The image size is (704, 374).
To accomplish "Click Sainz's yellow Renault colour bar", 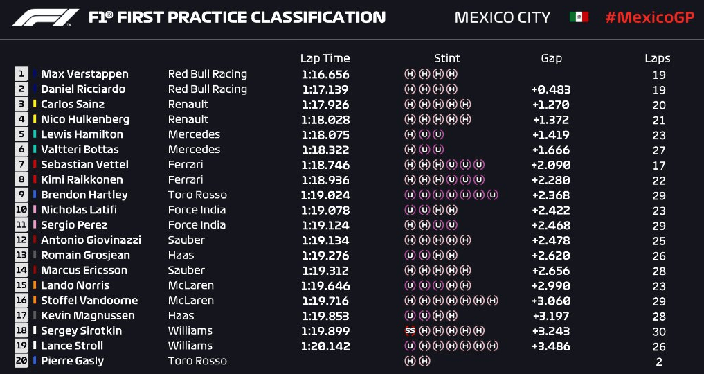I will [x=35, y=104].
